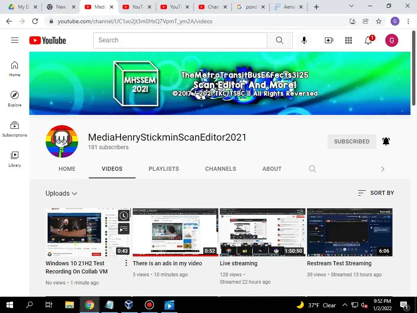This screenshot has width=417, height=313.
Task: Open the weather widget 37°F Clear
Action: tap(316, 305)
